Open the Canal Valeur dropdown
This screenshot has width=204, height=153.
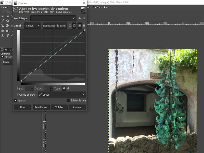(32, 25)
